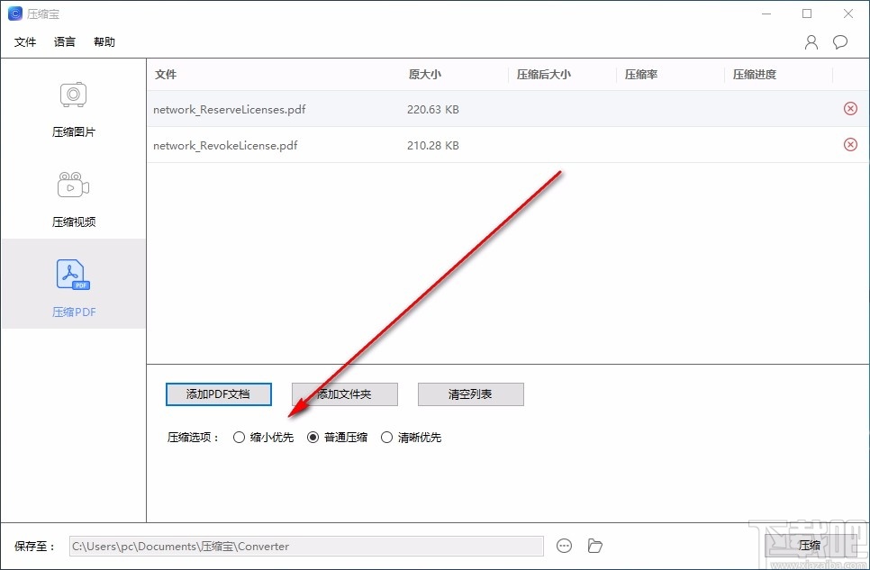
Task: Close the 压缩宝 window
Action: pyautogui.click(x=848, y=14)
